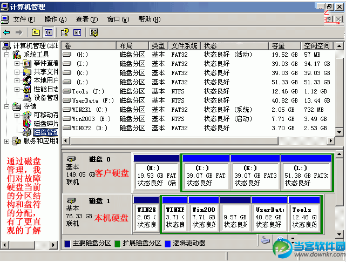Select the UserData 40.82 GB partition block
The height and width of the screenshot is (262, 346).
click(x=270, y=214)
